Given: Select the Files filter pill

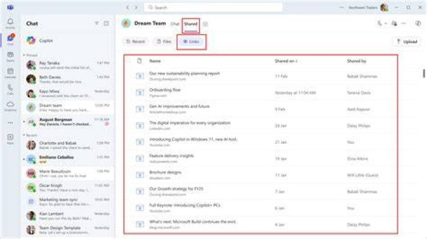Looking at the screenshot, I should click(164, 41).
